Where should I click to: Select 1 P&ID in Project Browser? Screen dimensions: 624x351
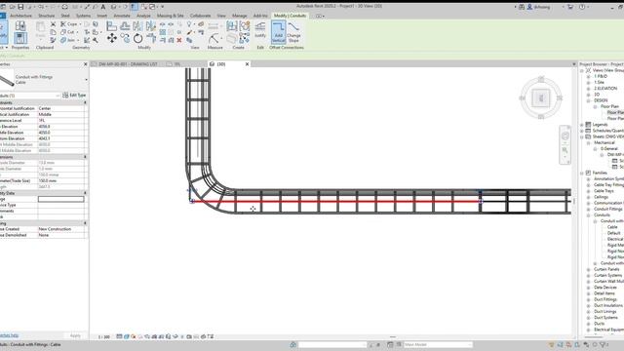pyautogui.click(x=601, y=76)
